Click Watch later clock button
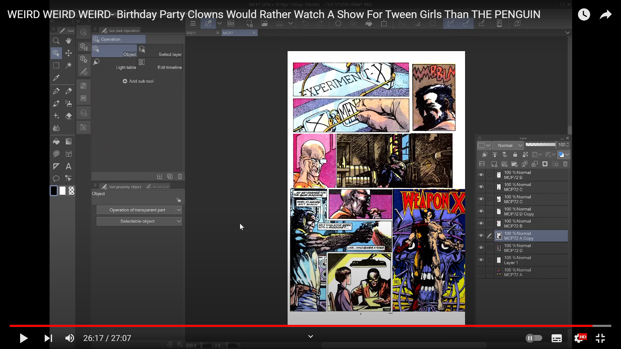The width and height of the screenshot is (621, 349). pos(584,15)
